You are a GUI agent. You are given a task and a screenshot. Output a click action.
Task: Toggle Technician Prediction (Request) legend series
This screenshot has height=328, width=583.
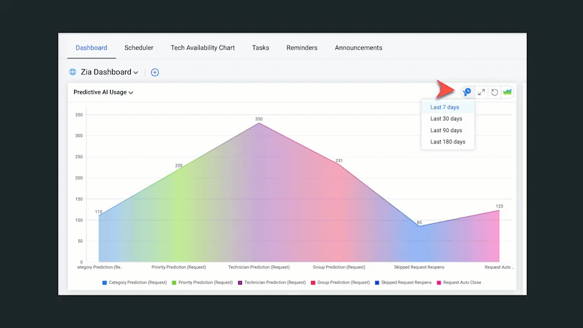pos(272,282)
